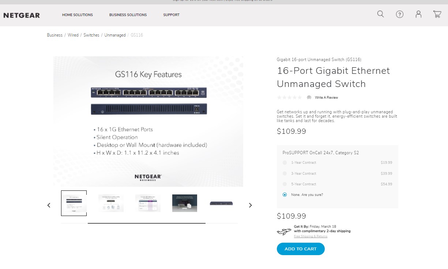Click the NETGEAR logo
This screenshot has width=448, height=269.
[22, 15]
